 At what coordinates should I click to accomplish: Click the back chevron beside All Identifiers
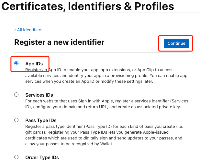coord(15,30)
